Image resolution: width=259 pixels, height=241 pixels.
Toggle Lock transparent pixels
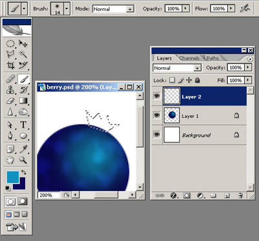point(172,80)
